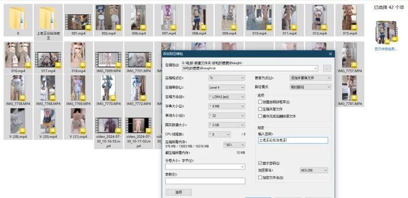Select the 011.mp4 video file
The image size is (408, 198).
[290, 20]
